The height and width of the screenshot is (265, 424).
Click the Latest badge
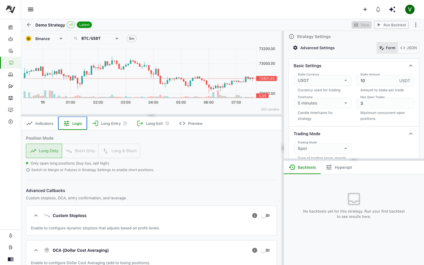84,25
